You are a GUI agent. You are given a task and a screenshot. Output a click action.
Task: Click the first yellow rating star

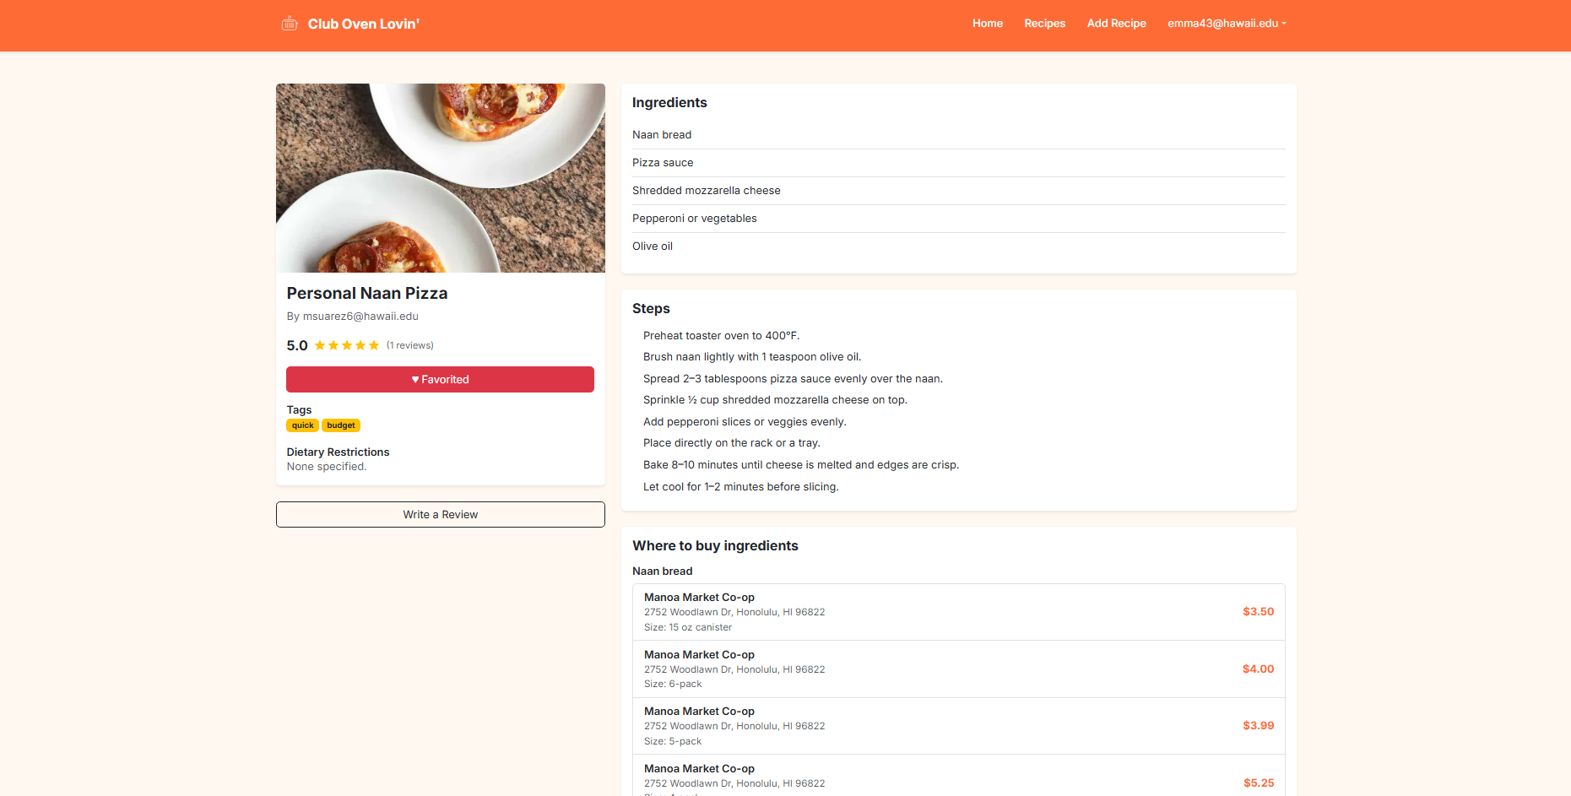320,345
